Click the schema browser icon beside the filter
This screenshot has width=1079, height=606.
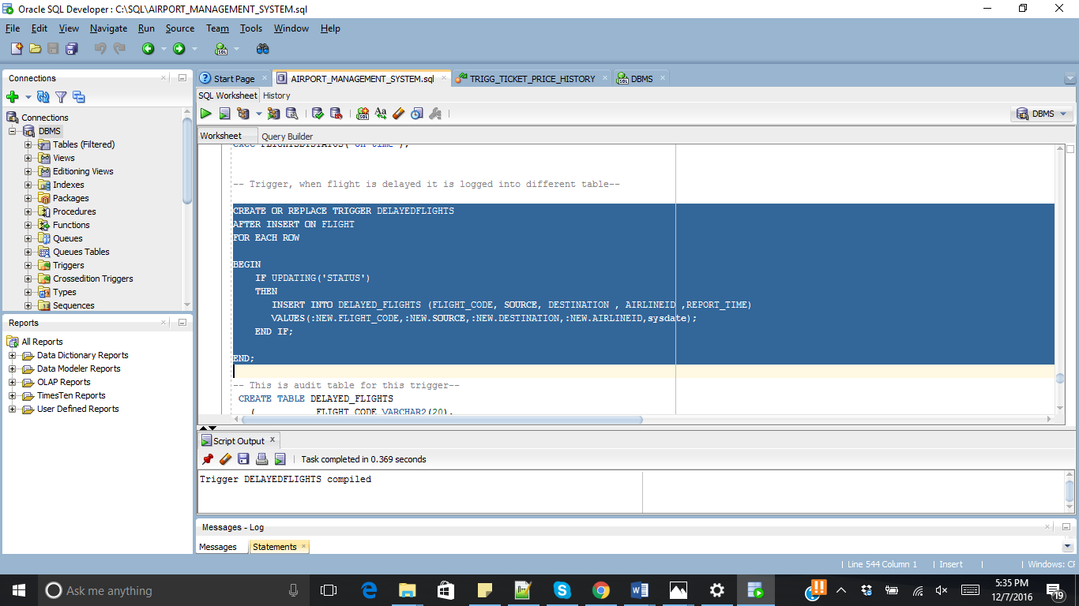click(78, 97)
